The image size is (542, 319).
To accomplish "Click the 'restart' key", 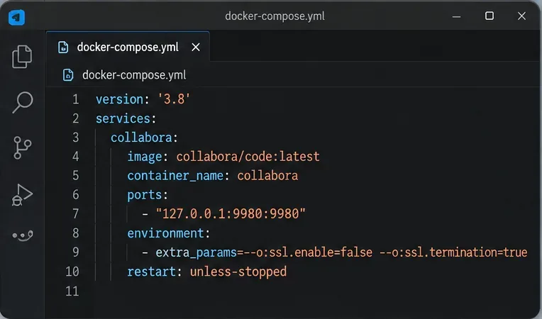I will point(151,272).
